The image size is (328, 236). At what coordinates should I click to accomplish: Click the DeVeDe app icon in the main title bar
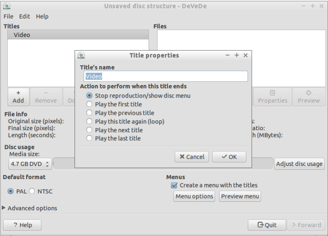click(x=7, y=6)
